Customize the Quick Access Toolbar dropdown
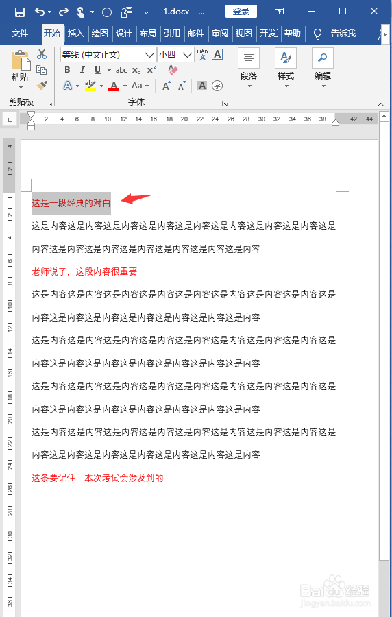 point(146,12)
